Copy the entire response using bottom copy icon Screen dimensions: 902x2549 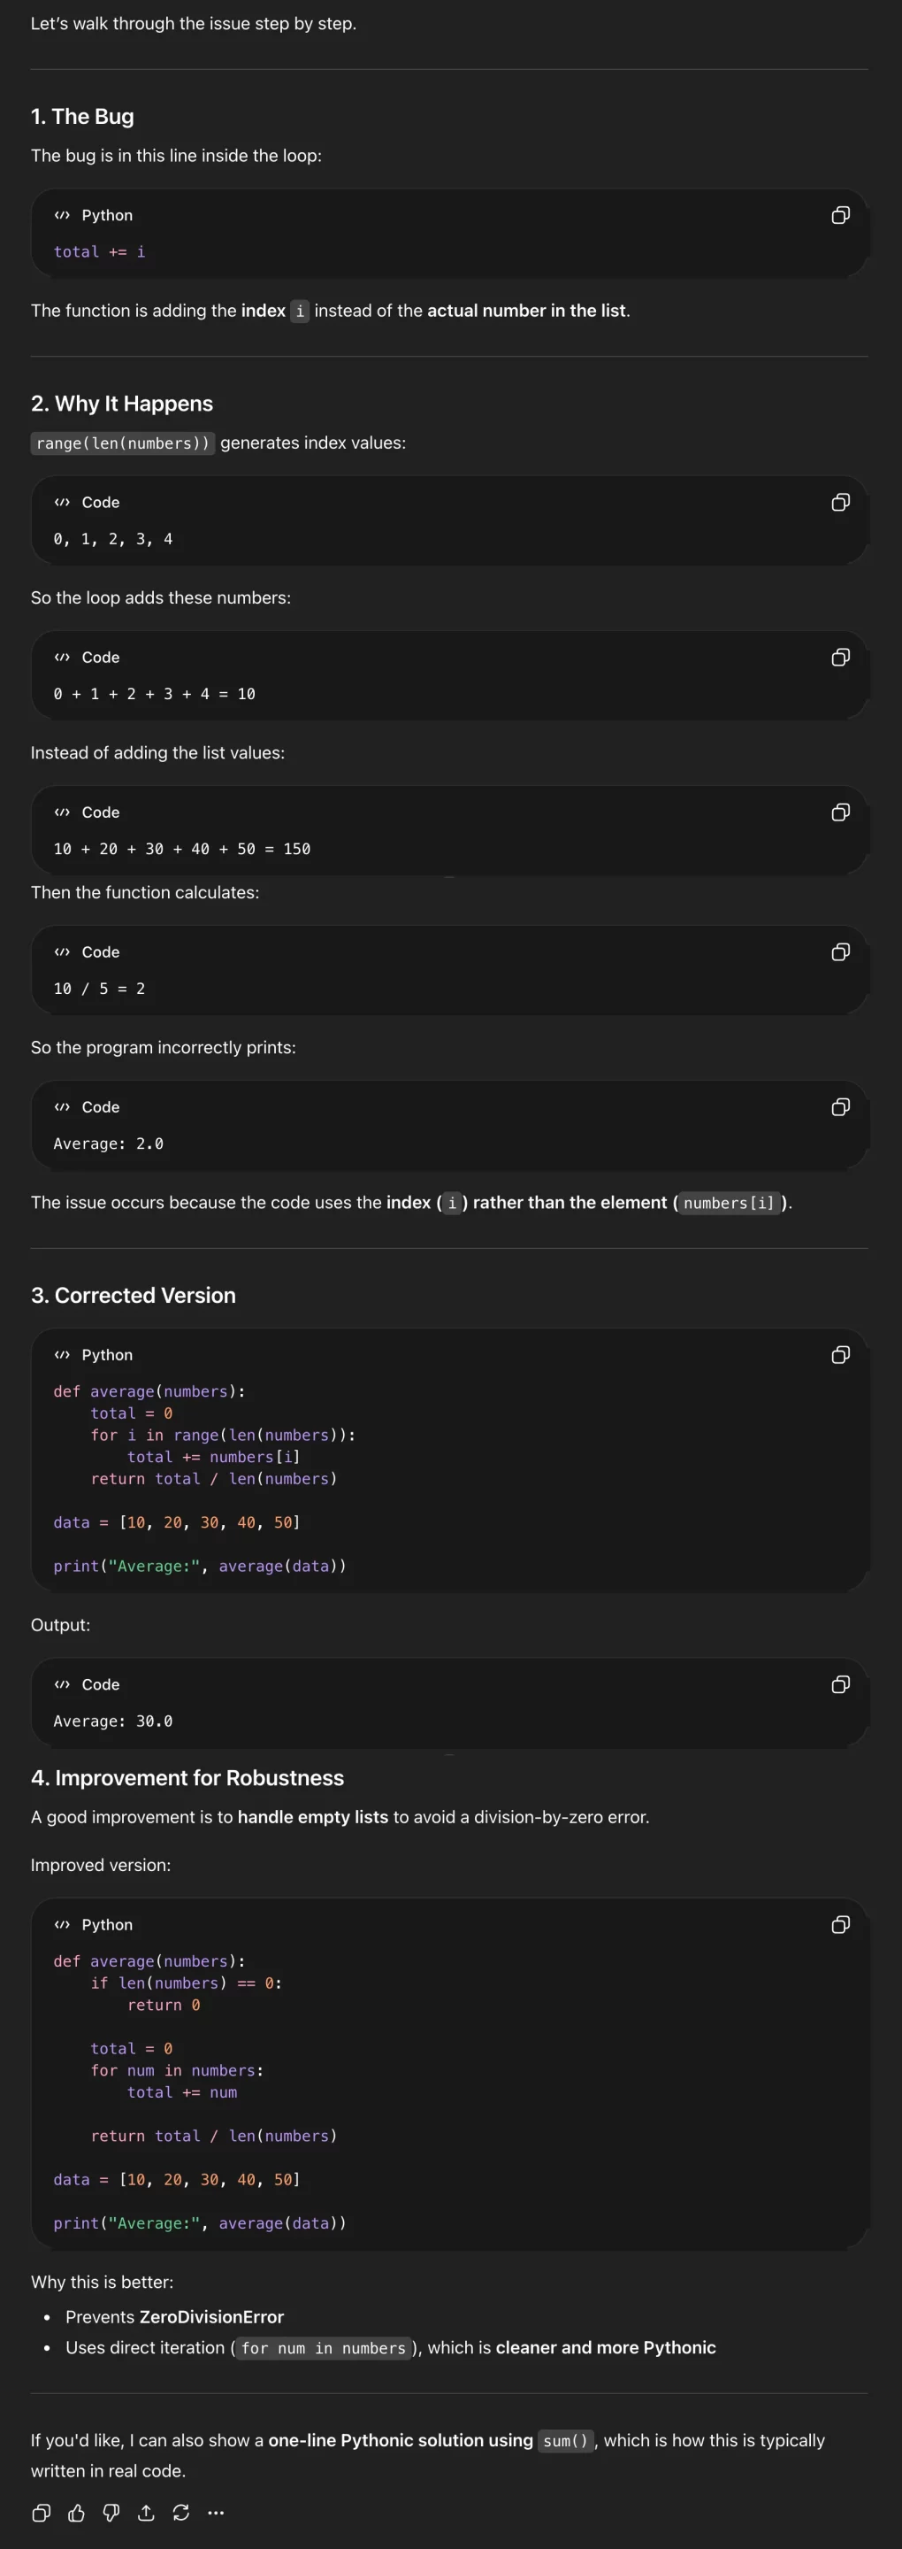42,2513
